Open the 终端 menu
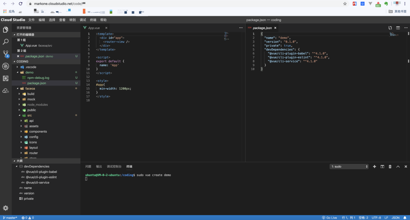The height and width of the screenshot is (220, 410). tap(93, 20)
